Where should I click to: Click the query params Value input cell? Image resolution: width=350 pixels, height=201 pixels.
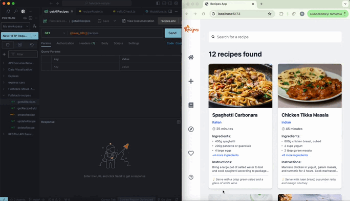150,67
